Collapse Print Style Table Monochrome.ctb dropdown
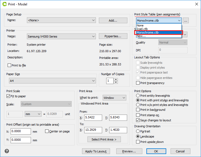 coord(159,21)
